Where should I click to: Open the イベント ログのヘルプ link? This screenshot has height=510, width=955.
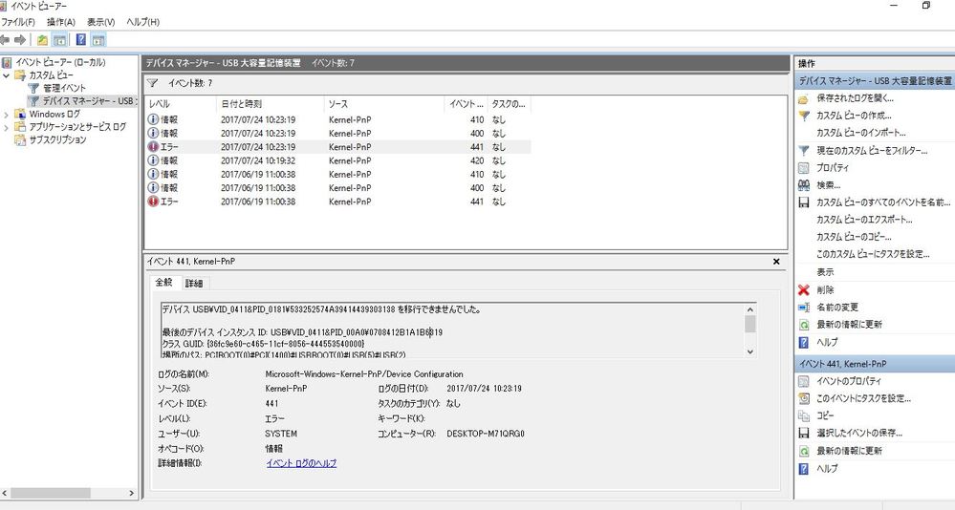(x=301, y=463)
